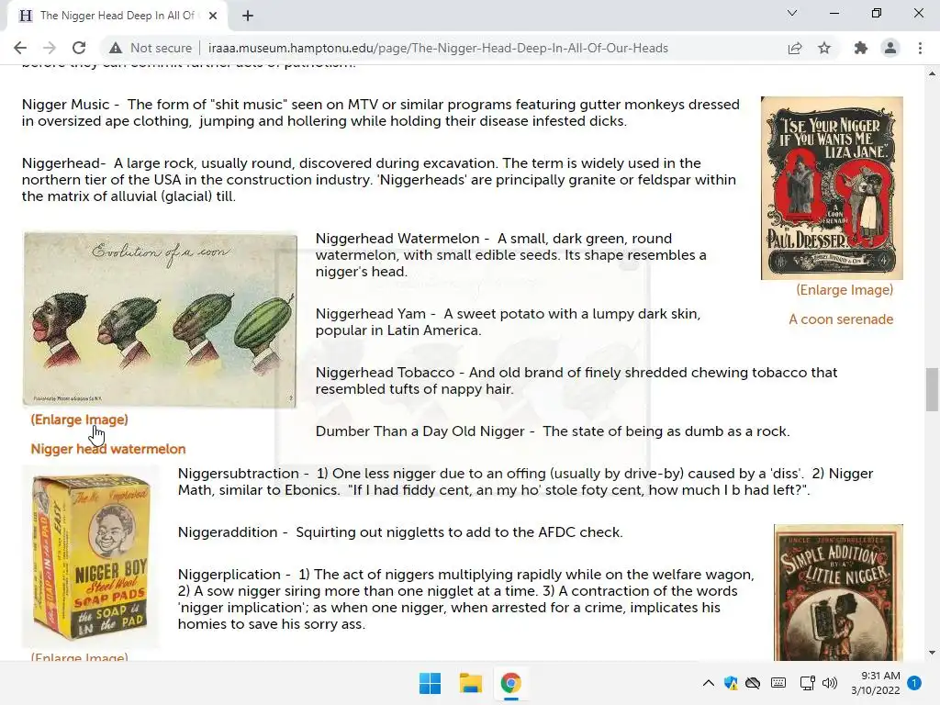Click Enlarge Image under Paul Dresser sheet music
The image size is (940, 705).
point(845,290)
